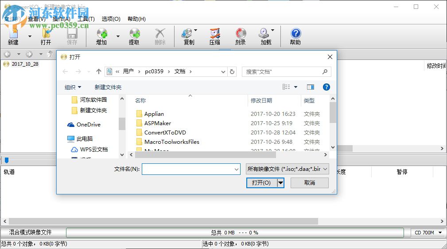This screenshot has width=447, height=249.
Task: Open the view options dropdown arrow
Action: pyautogui.click(x=295, y=87)
